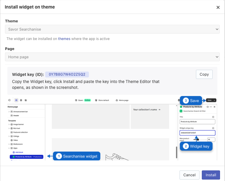225x181 pixels.
Task: Expand the Announcement bar tree row
Action: coord(9,112)
